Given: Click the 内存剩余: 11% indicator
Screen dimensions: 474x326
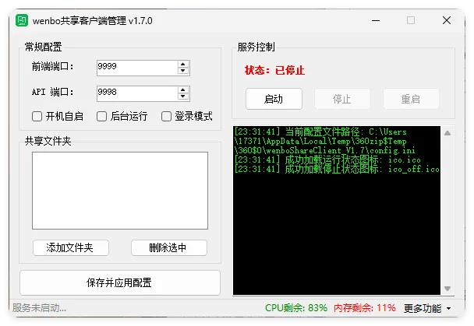Looking at the screenshot, I should point(365,308).
